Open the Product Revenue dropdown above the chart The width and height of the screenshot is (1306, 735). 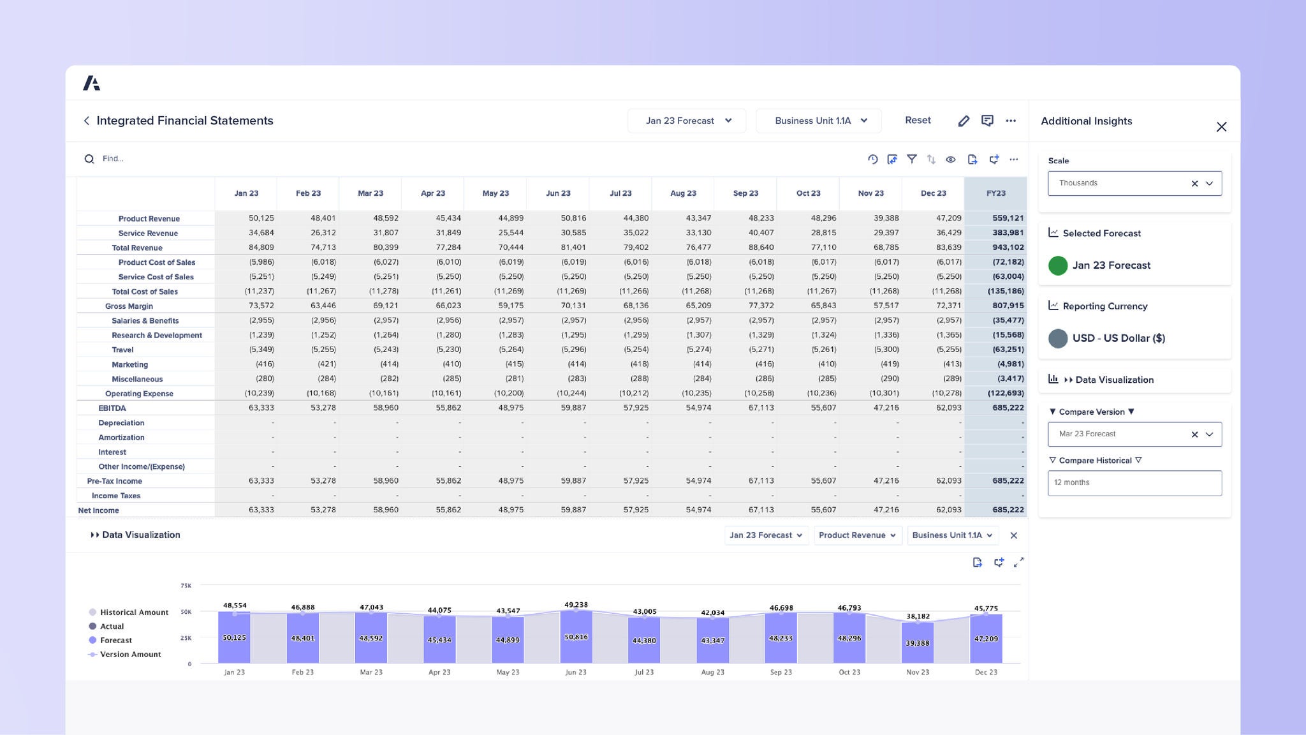pyautogui.click(x=858, y=535)
